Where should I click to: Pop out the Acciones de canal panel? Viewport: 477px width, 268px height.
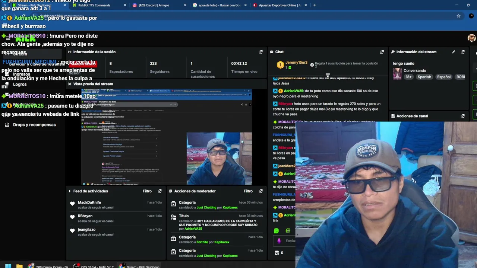(x=462, y=116)
